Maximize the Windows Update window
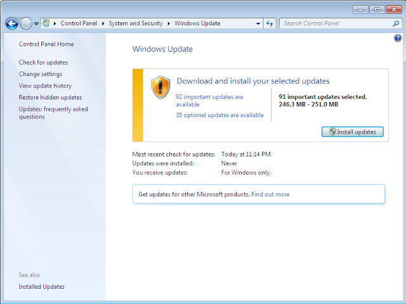Screen dimensions: 406x304 (x=377, y=9)
